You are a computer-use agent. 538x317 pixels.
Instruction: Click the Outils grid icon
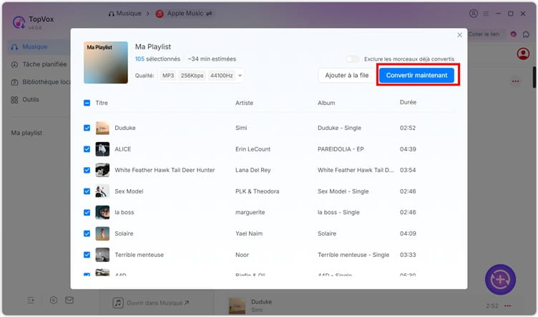point(14,100)
